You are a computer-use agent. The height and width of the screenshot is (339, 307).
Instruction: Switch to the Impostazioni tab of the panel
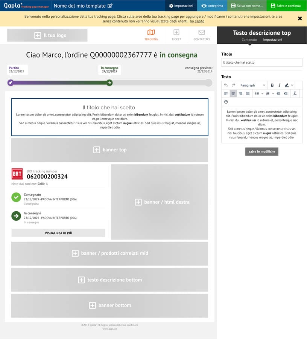coord(272,40)
